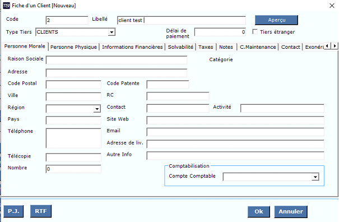Switch to the Personne Morale tab
The image size is (339, 222).
25,47
